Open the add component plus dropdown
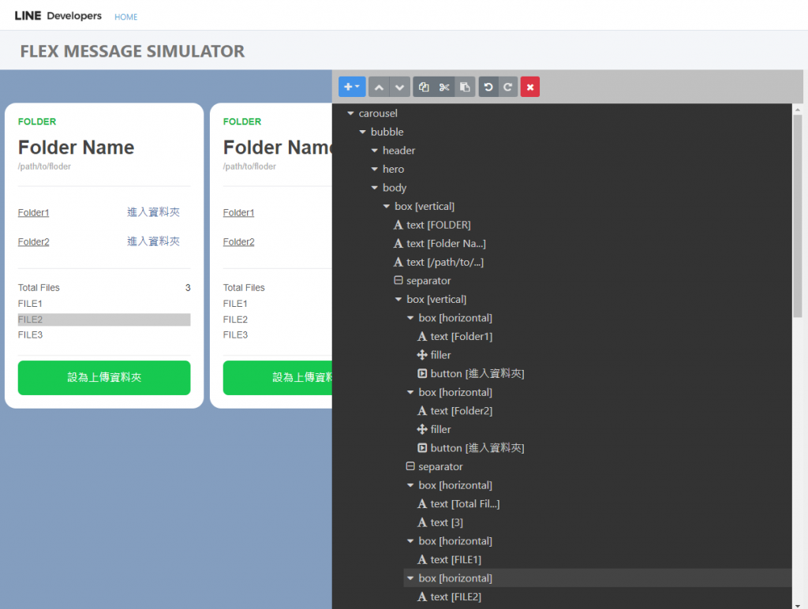This screenshot has width=808, height=609. tap(352, 87)
